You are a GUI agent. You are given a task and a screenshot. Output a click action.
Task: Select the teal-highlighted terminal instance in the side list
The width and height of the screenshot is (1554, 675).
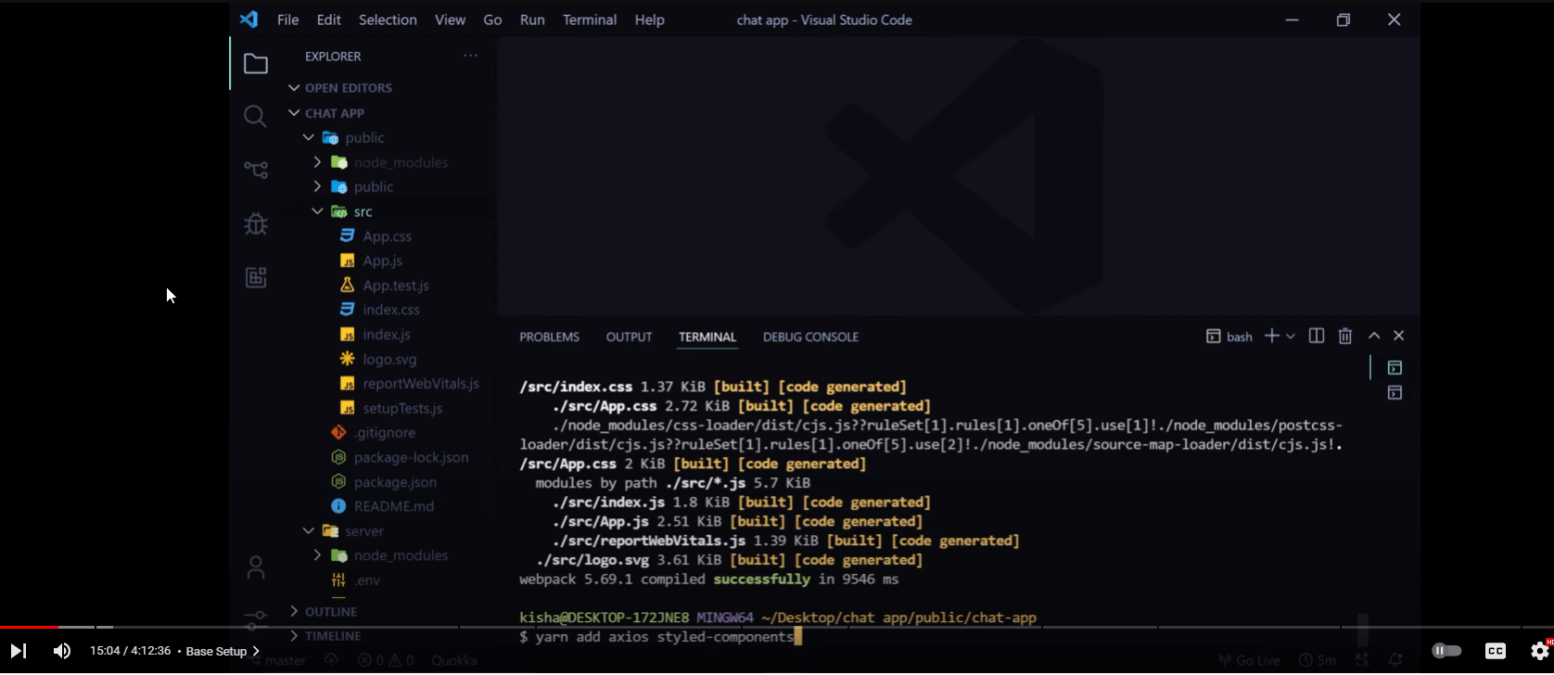click(1394, 367)
